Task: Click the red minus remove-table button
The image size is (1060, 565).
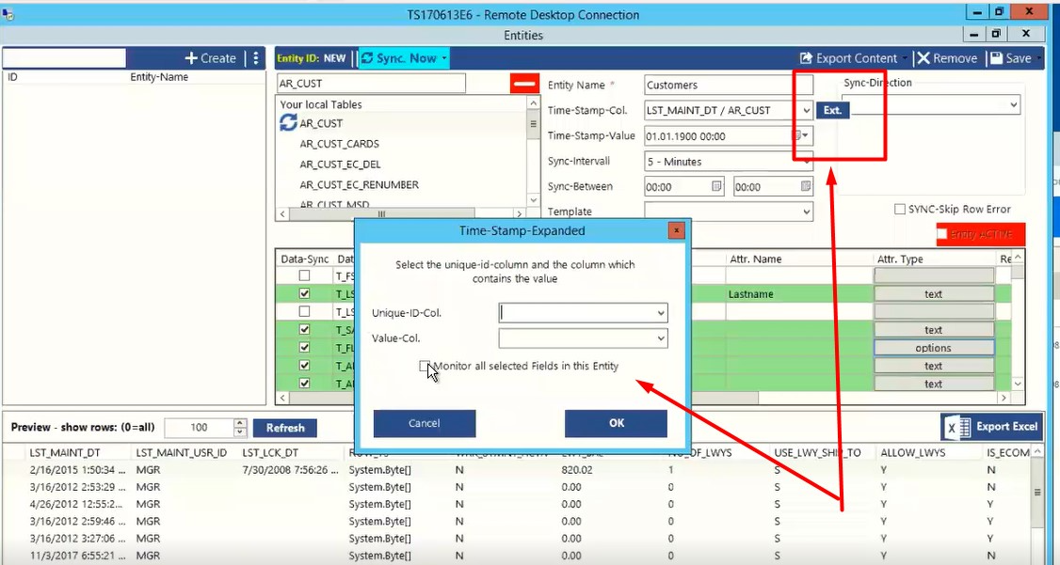Action: pyautogui.click(x=524, y=84)
